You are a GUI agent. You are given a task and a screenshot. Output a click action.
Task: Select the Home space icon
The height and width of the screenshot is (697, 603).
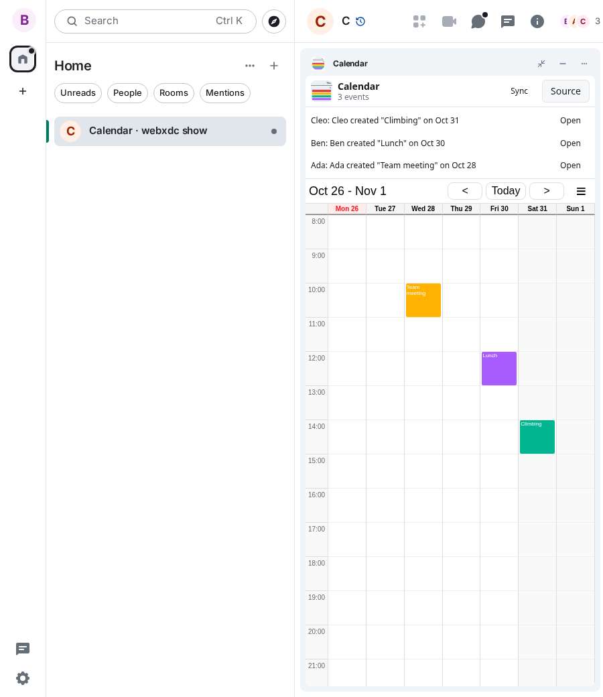coord(23,59)
